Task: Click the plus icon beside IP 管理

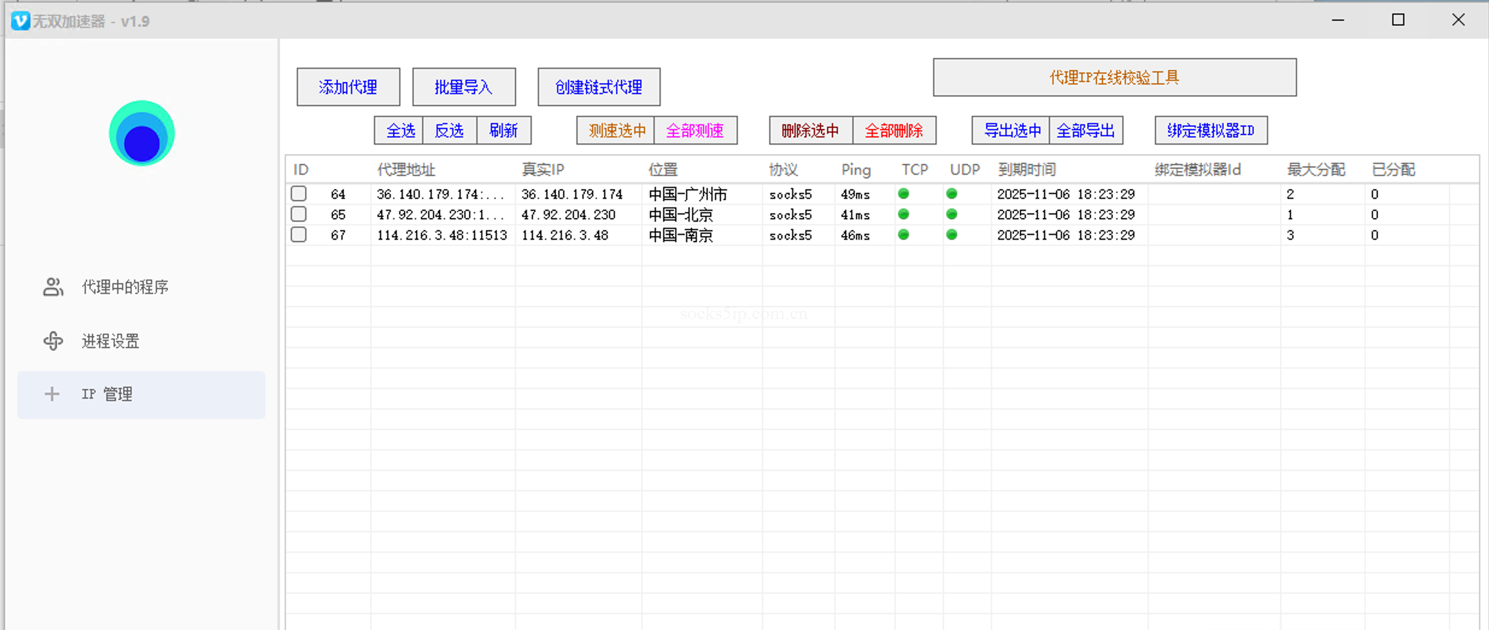Action: [x=52, y=395]
